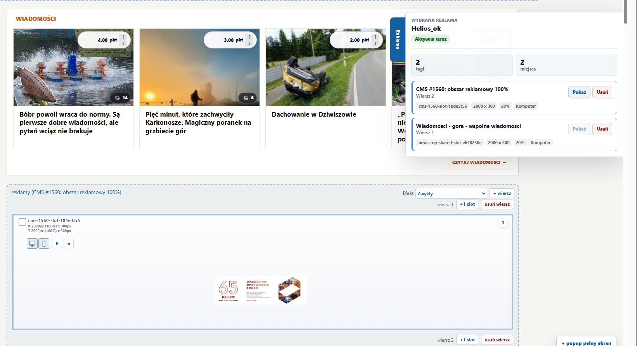Screen dimensions: 637x346
Task: Move Bóbr article up with arrow
Action: [x=123, y=37]
